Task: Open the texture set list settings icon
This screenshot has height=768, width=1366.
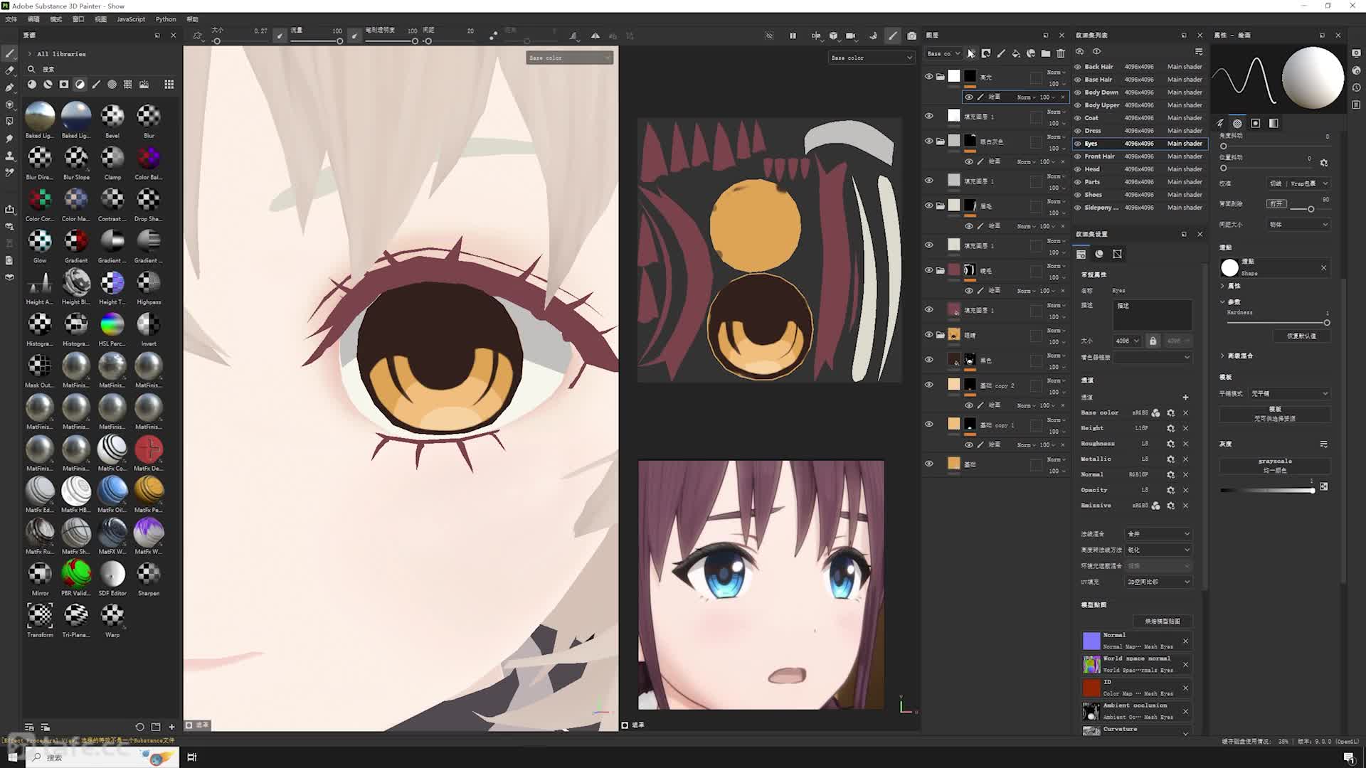Action: [1199, 51]
